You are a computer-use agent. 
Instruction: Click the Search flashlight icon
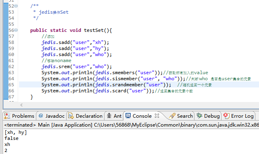coord(172,116)
